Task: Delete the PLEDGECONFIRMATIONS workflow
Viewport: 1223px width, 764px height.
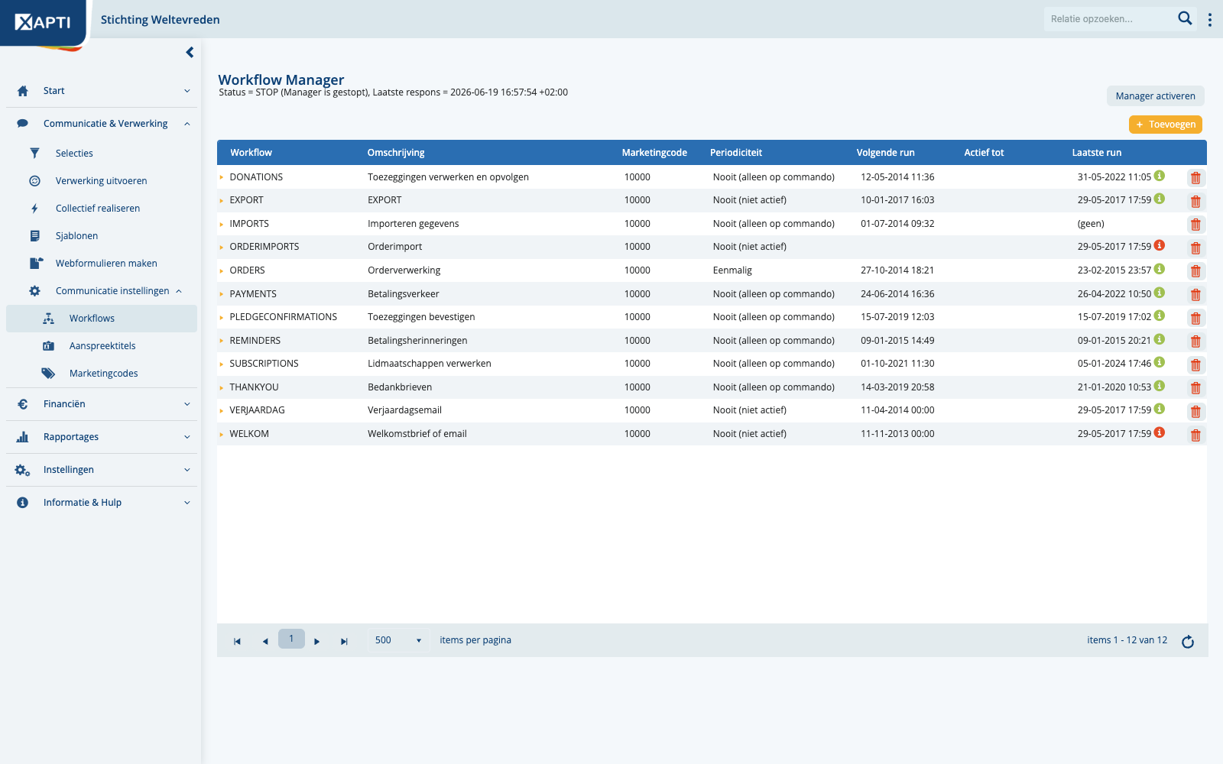Action: 1195,319
